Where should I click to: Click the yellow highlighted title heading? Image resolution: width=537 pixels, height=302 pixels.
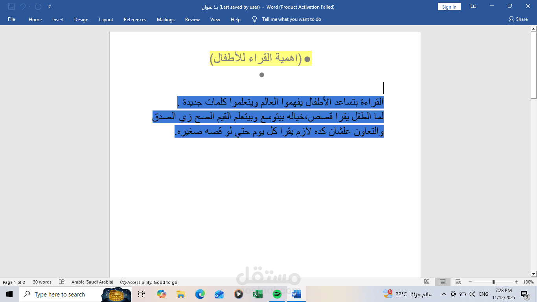point(261,59)
